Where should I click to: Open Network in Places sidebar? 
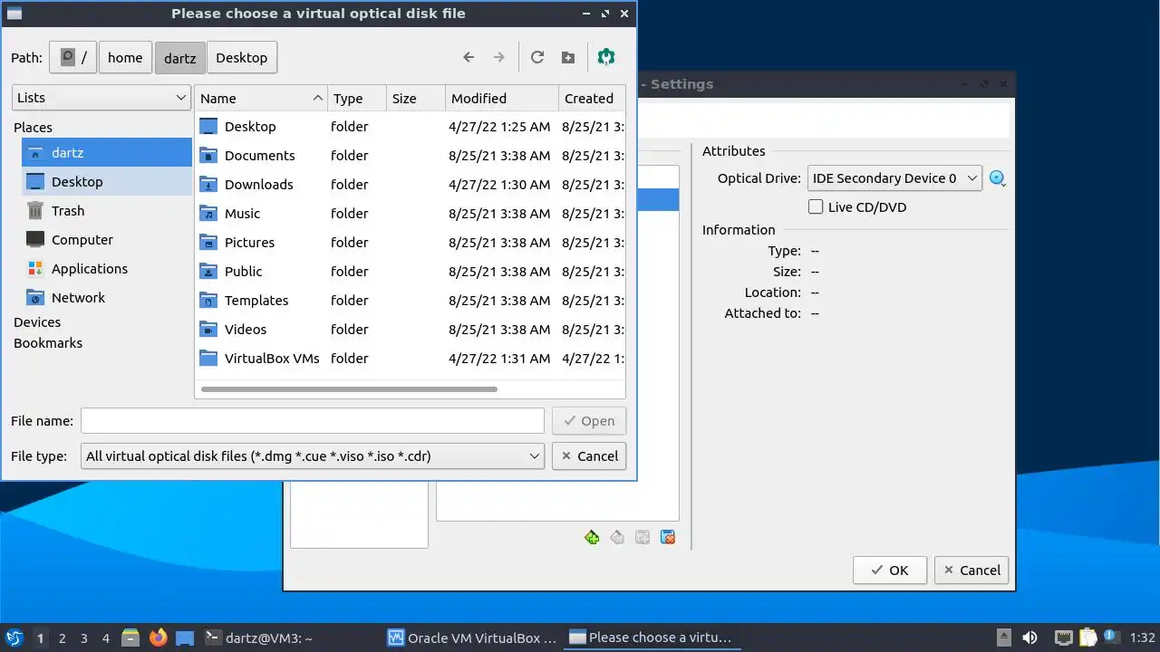tap(107, 298)
